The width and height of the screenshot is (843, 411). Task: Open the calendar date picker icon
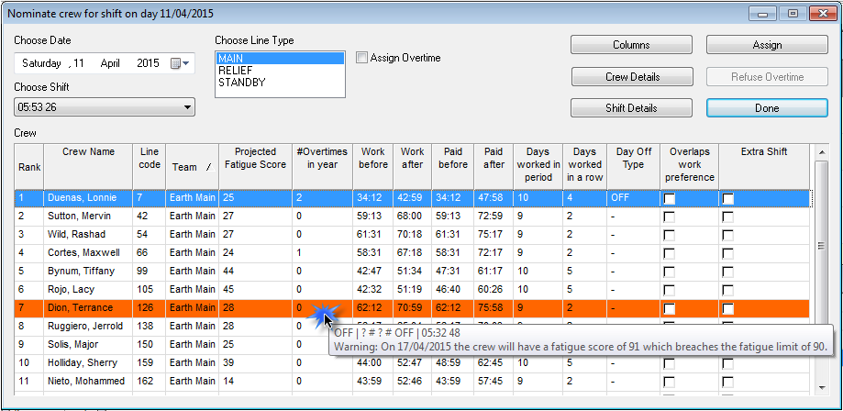[176, 63]
